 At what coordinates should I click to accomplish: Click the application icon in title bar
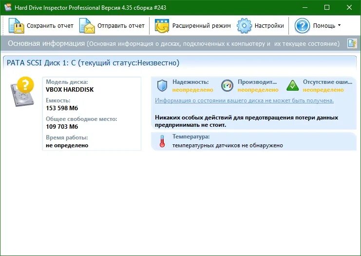coord(8,7)
